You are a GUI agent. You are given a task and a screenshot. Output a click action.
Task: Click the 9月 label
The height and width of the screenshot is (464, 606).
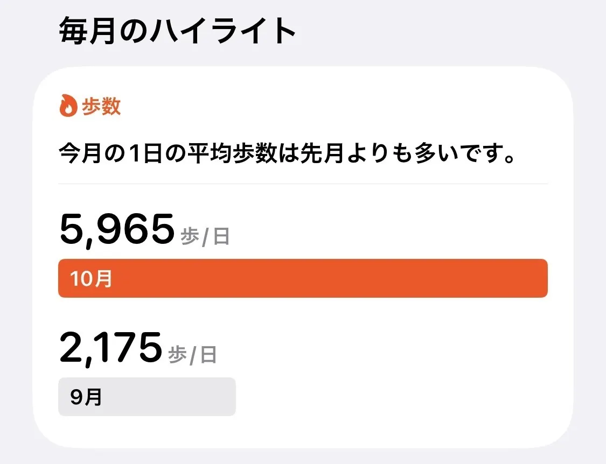86,397
